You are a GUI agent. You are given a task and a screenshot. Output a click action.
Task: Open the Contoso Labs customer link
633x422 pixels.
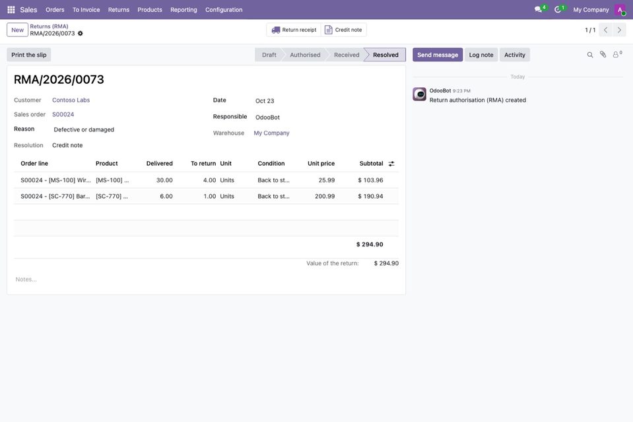pyautogui.click(x=71, y=100)
